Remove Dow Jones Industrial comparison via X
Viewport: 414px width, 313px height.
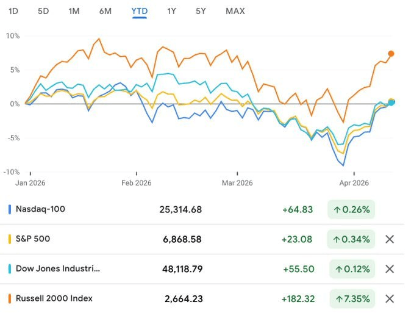point(390,269)
